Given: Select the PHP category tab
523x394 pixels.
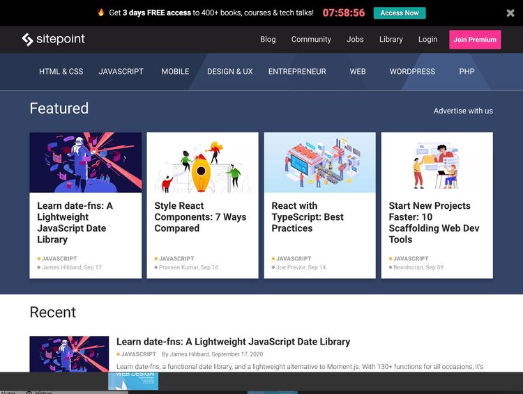Looking at the screenshot, I should 467,72.
